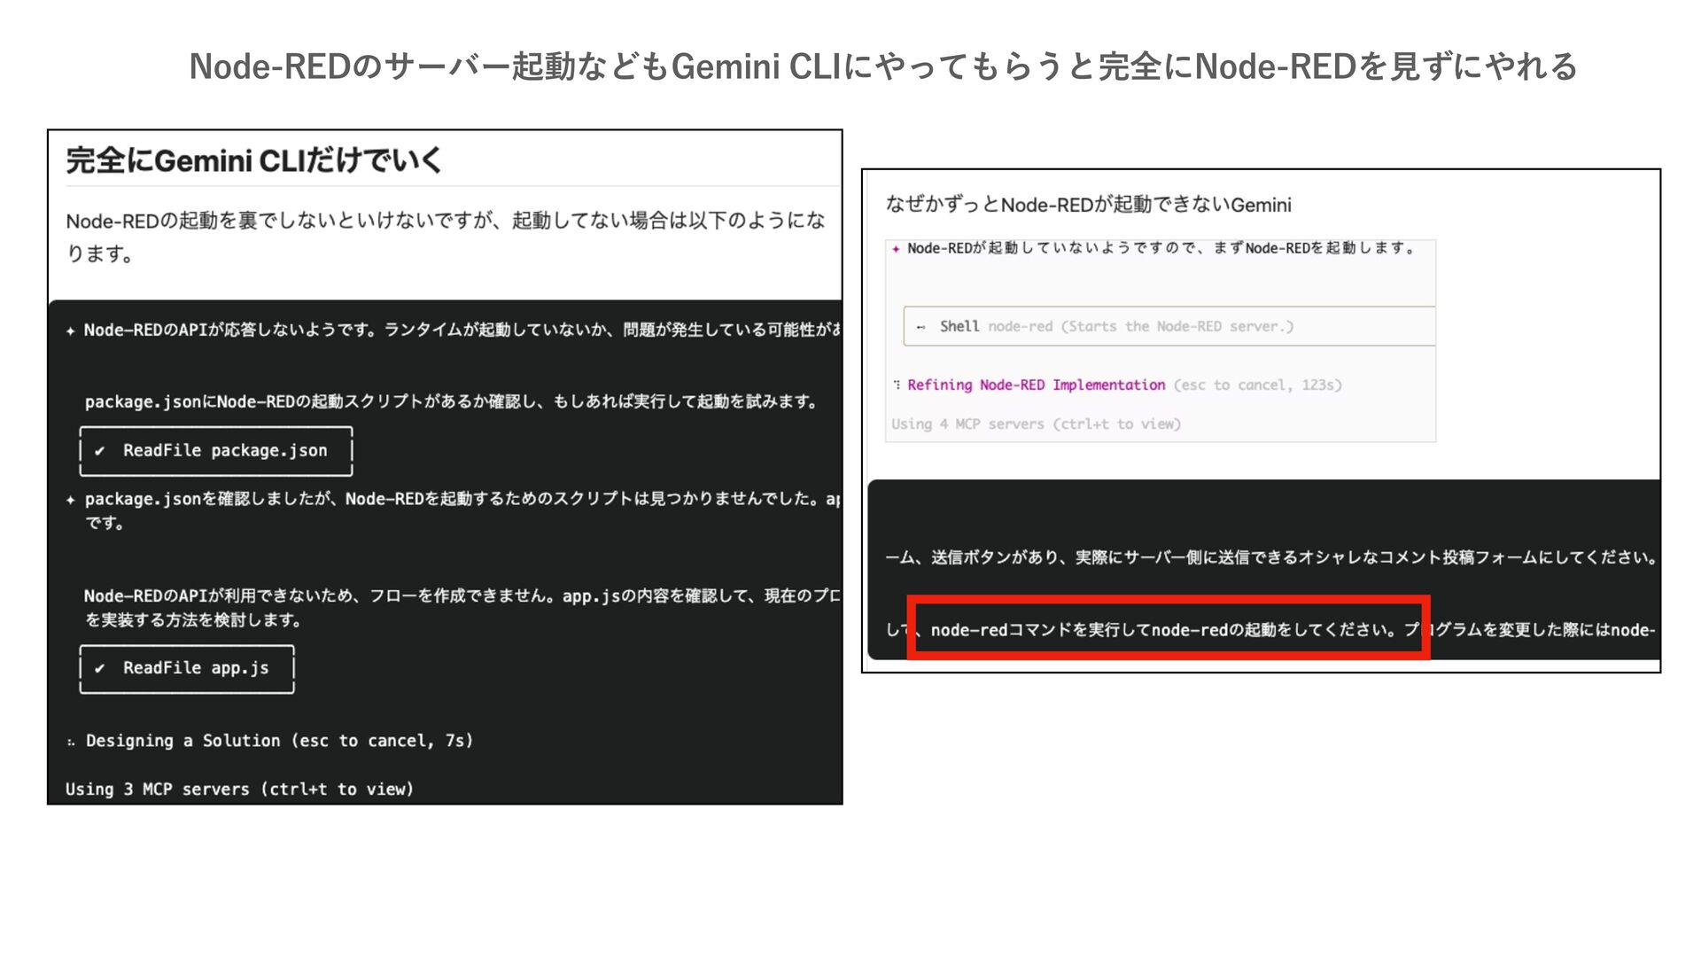
Task: Click the 'Shell node-red' command box
Action: point(1169,326)
